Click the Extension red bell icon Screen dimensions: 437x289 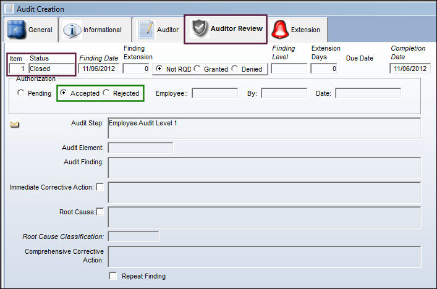click(280, 29)
